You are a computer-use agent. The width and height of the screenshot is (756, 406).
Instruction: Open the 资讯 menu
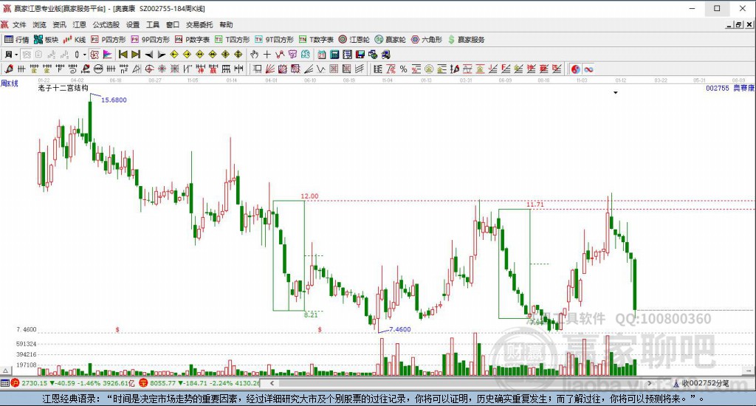point(59,24)
